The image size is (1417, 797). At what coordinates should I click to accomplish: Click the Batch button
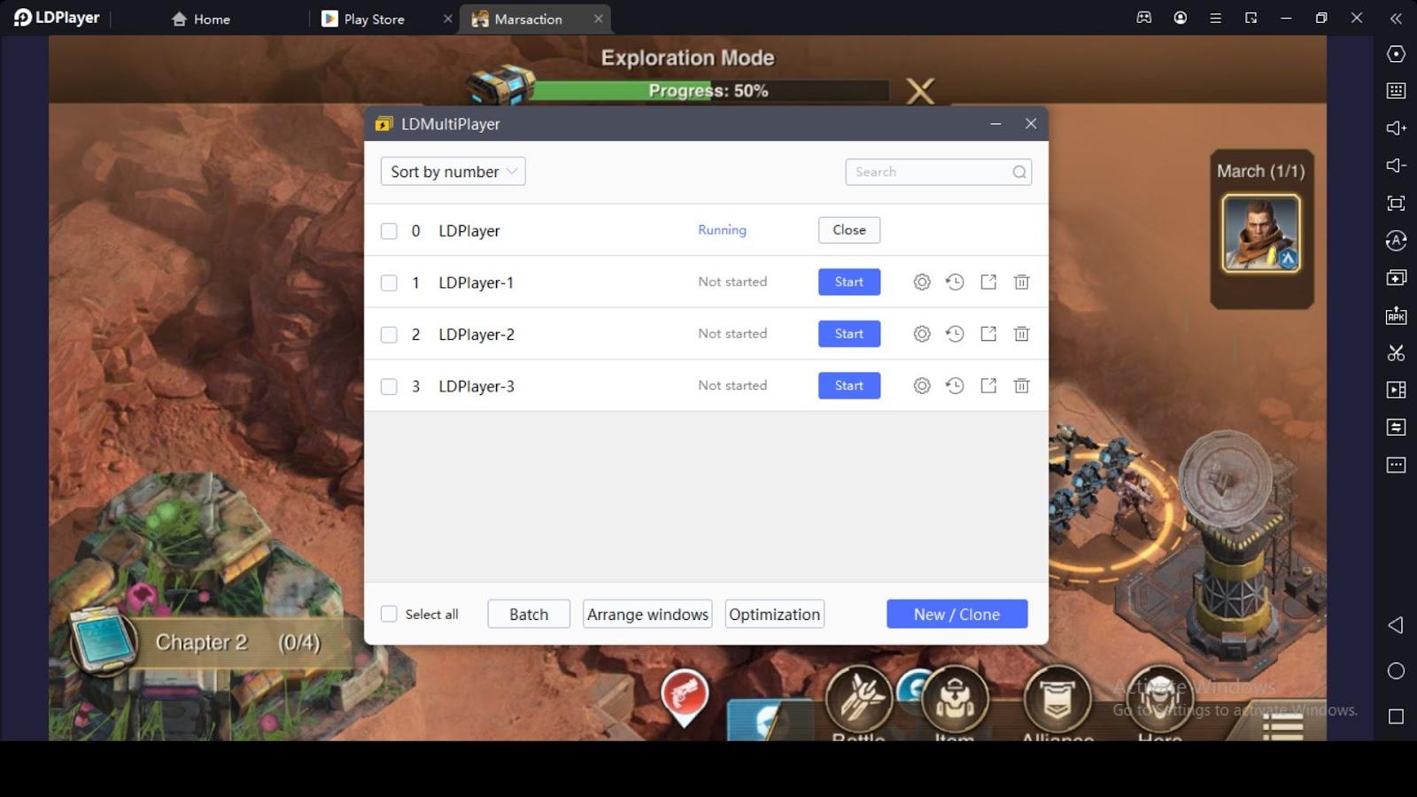click(529, 614)
